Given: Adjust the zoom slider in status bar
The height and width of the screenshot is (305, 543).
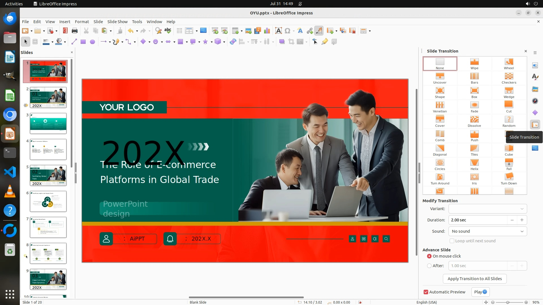Looking at the screenshot, I should click(x=508, y=302).
